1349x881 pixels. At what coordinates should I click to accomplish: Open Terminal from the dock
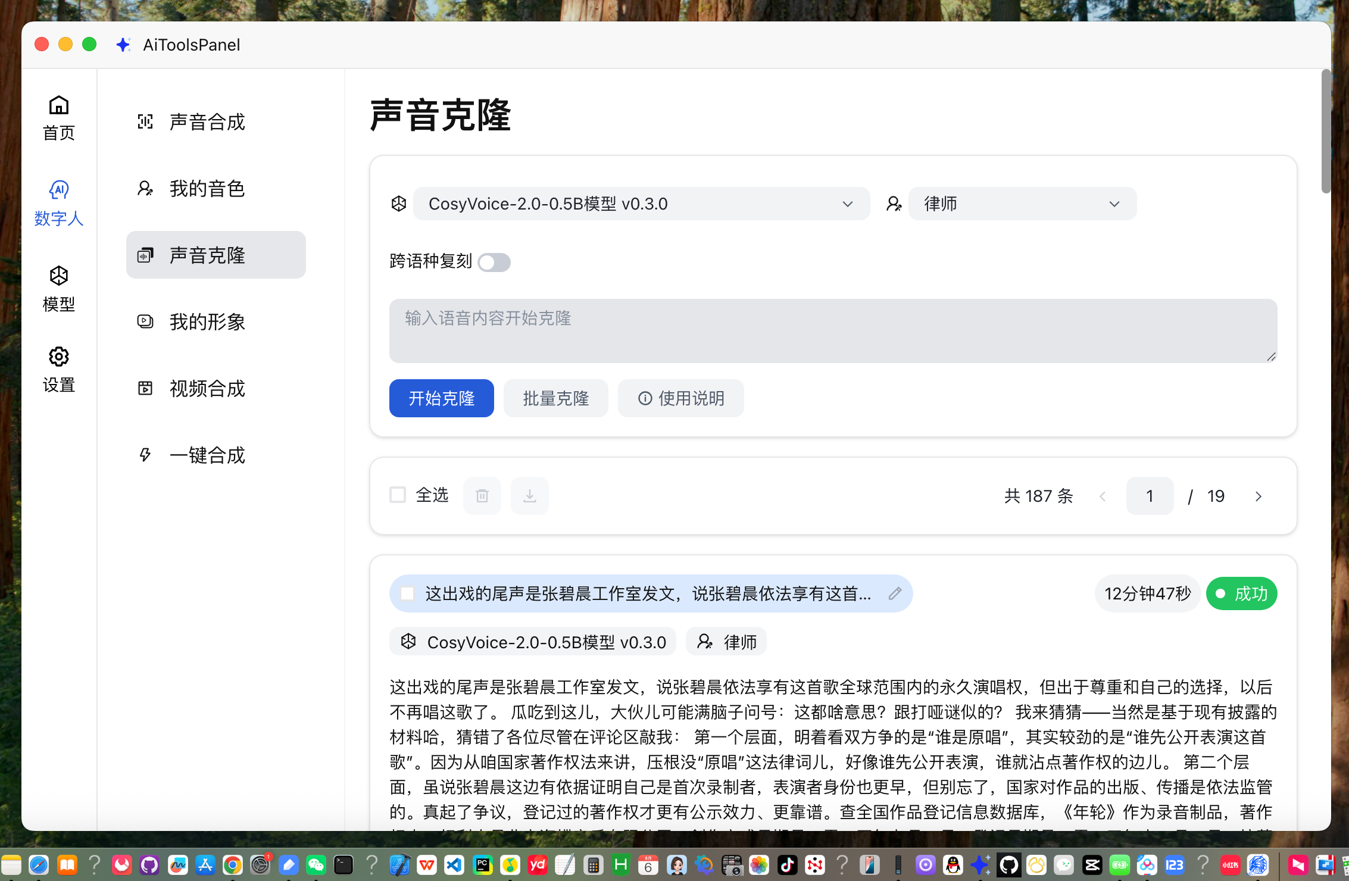pyautogui.click(x=344, y=864)
